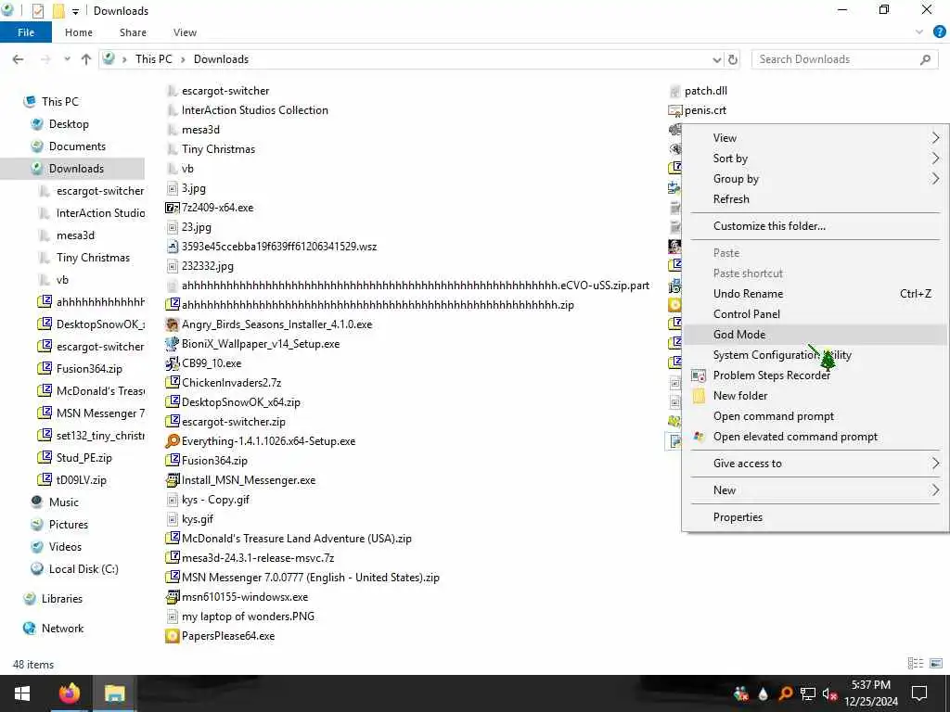
Task: Click This PC in the breadcrumb
Action: (x=153, y=59)
